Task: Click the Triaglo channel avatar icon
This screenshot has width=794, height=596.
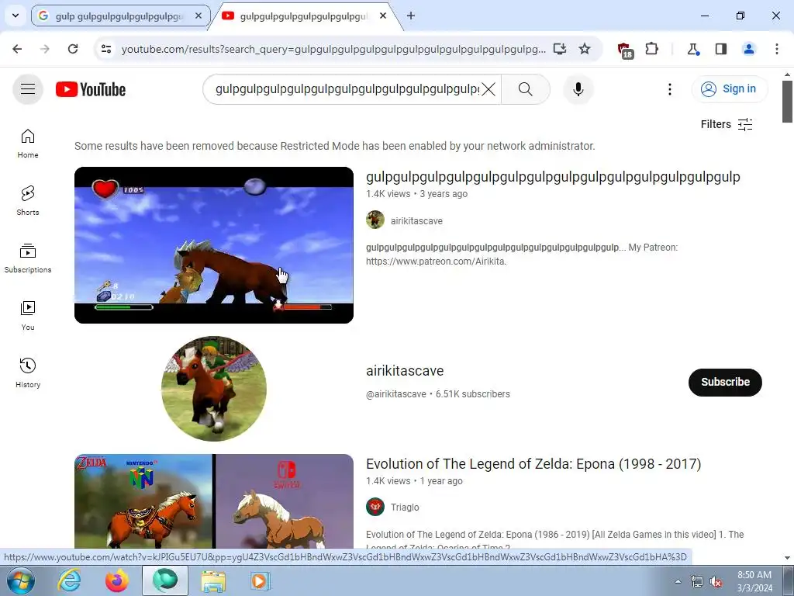Action: pos(375,507)
